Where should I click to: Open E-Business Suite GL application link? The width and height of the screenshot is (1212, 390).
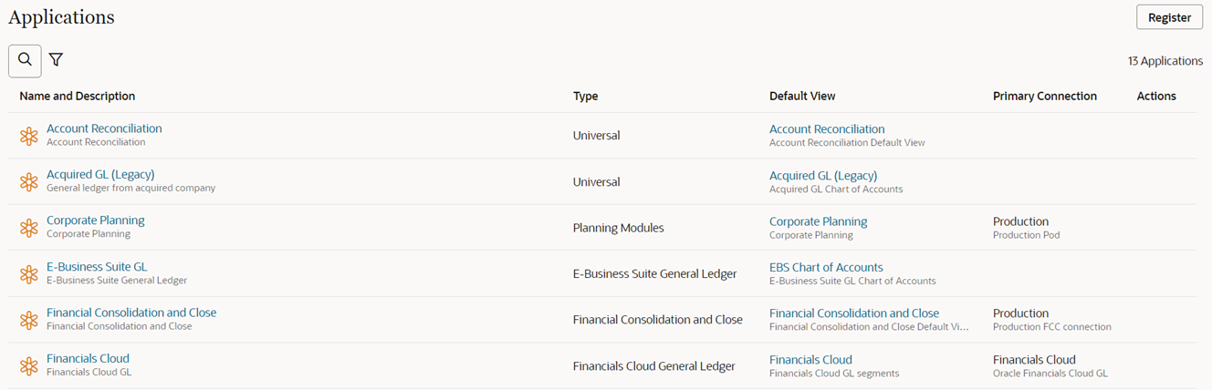97,267
